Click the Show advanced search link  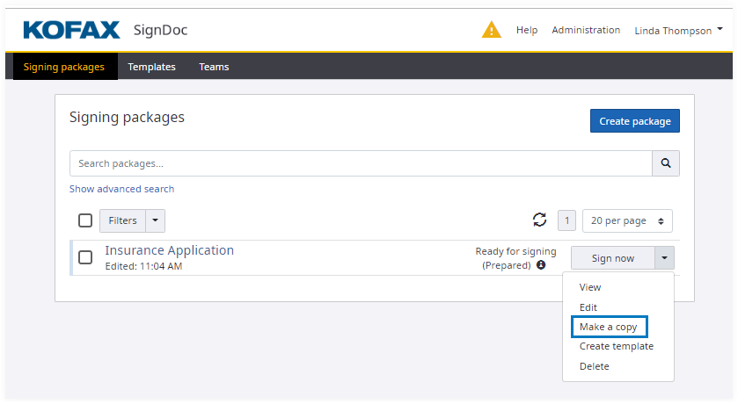coord(121,189)
